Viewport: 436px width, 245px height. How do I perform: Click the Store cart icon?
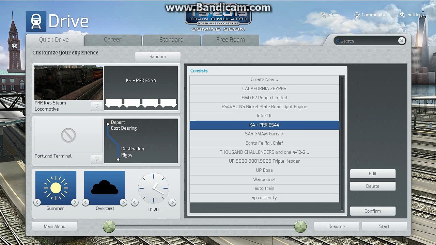[x=324, y=15]
